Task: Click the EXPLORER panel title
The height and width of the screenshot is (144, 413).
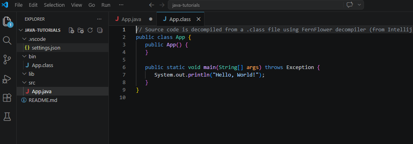Action: point(35,19)
